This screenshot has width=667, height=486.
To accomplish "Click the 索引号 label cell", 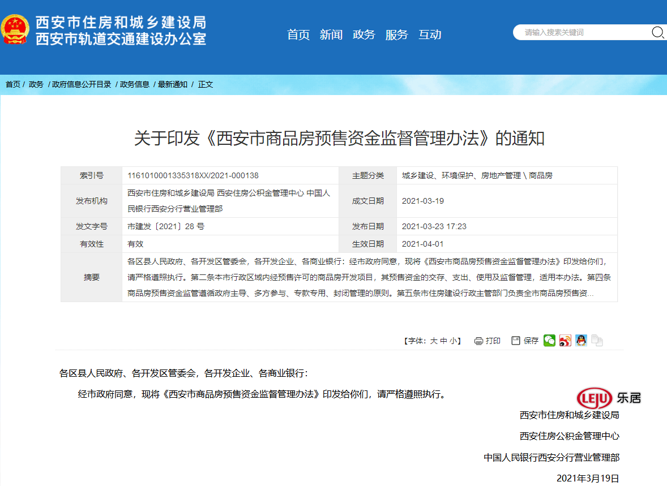I will click(x=92, y=175).
